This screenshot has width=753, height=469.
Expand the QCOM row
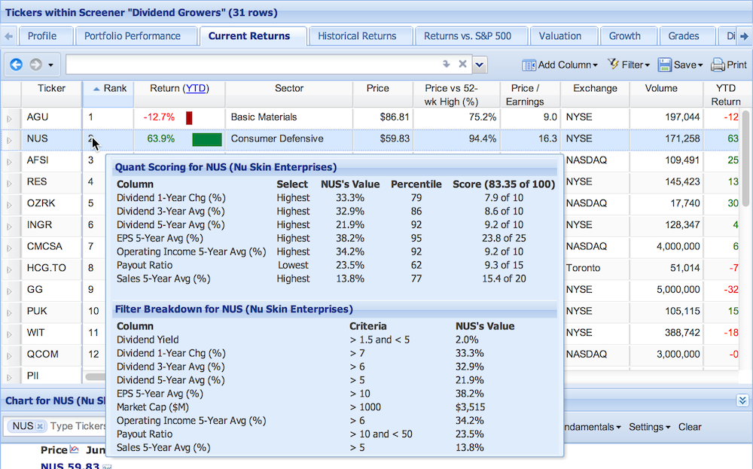(9, 356)
